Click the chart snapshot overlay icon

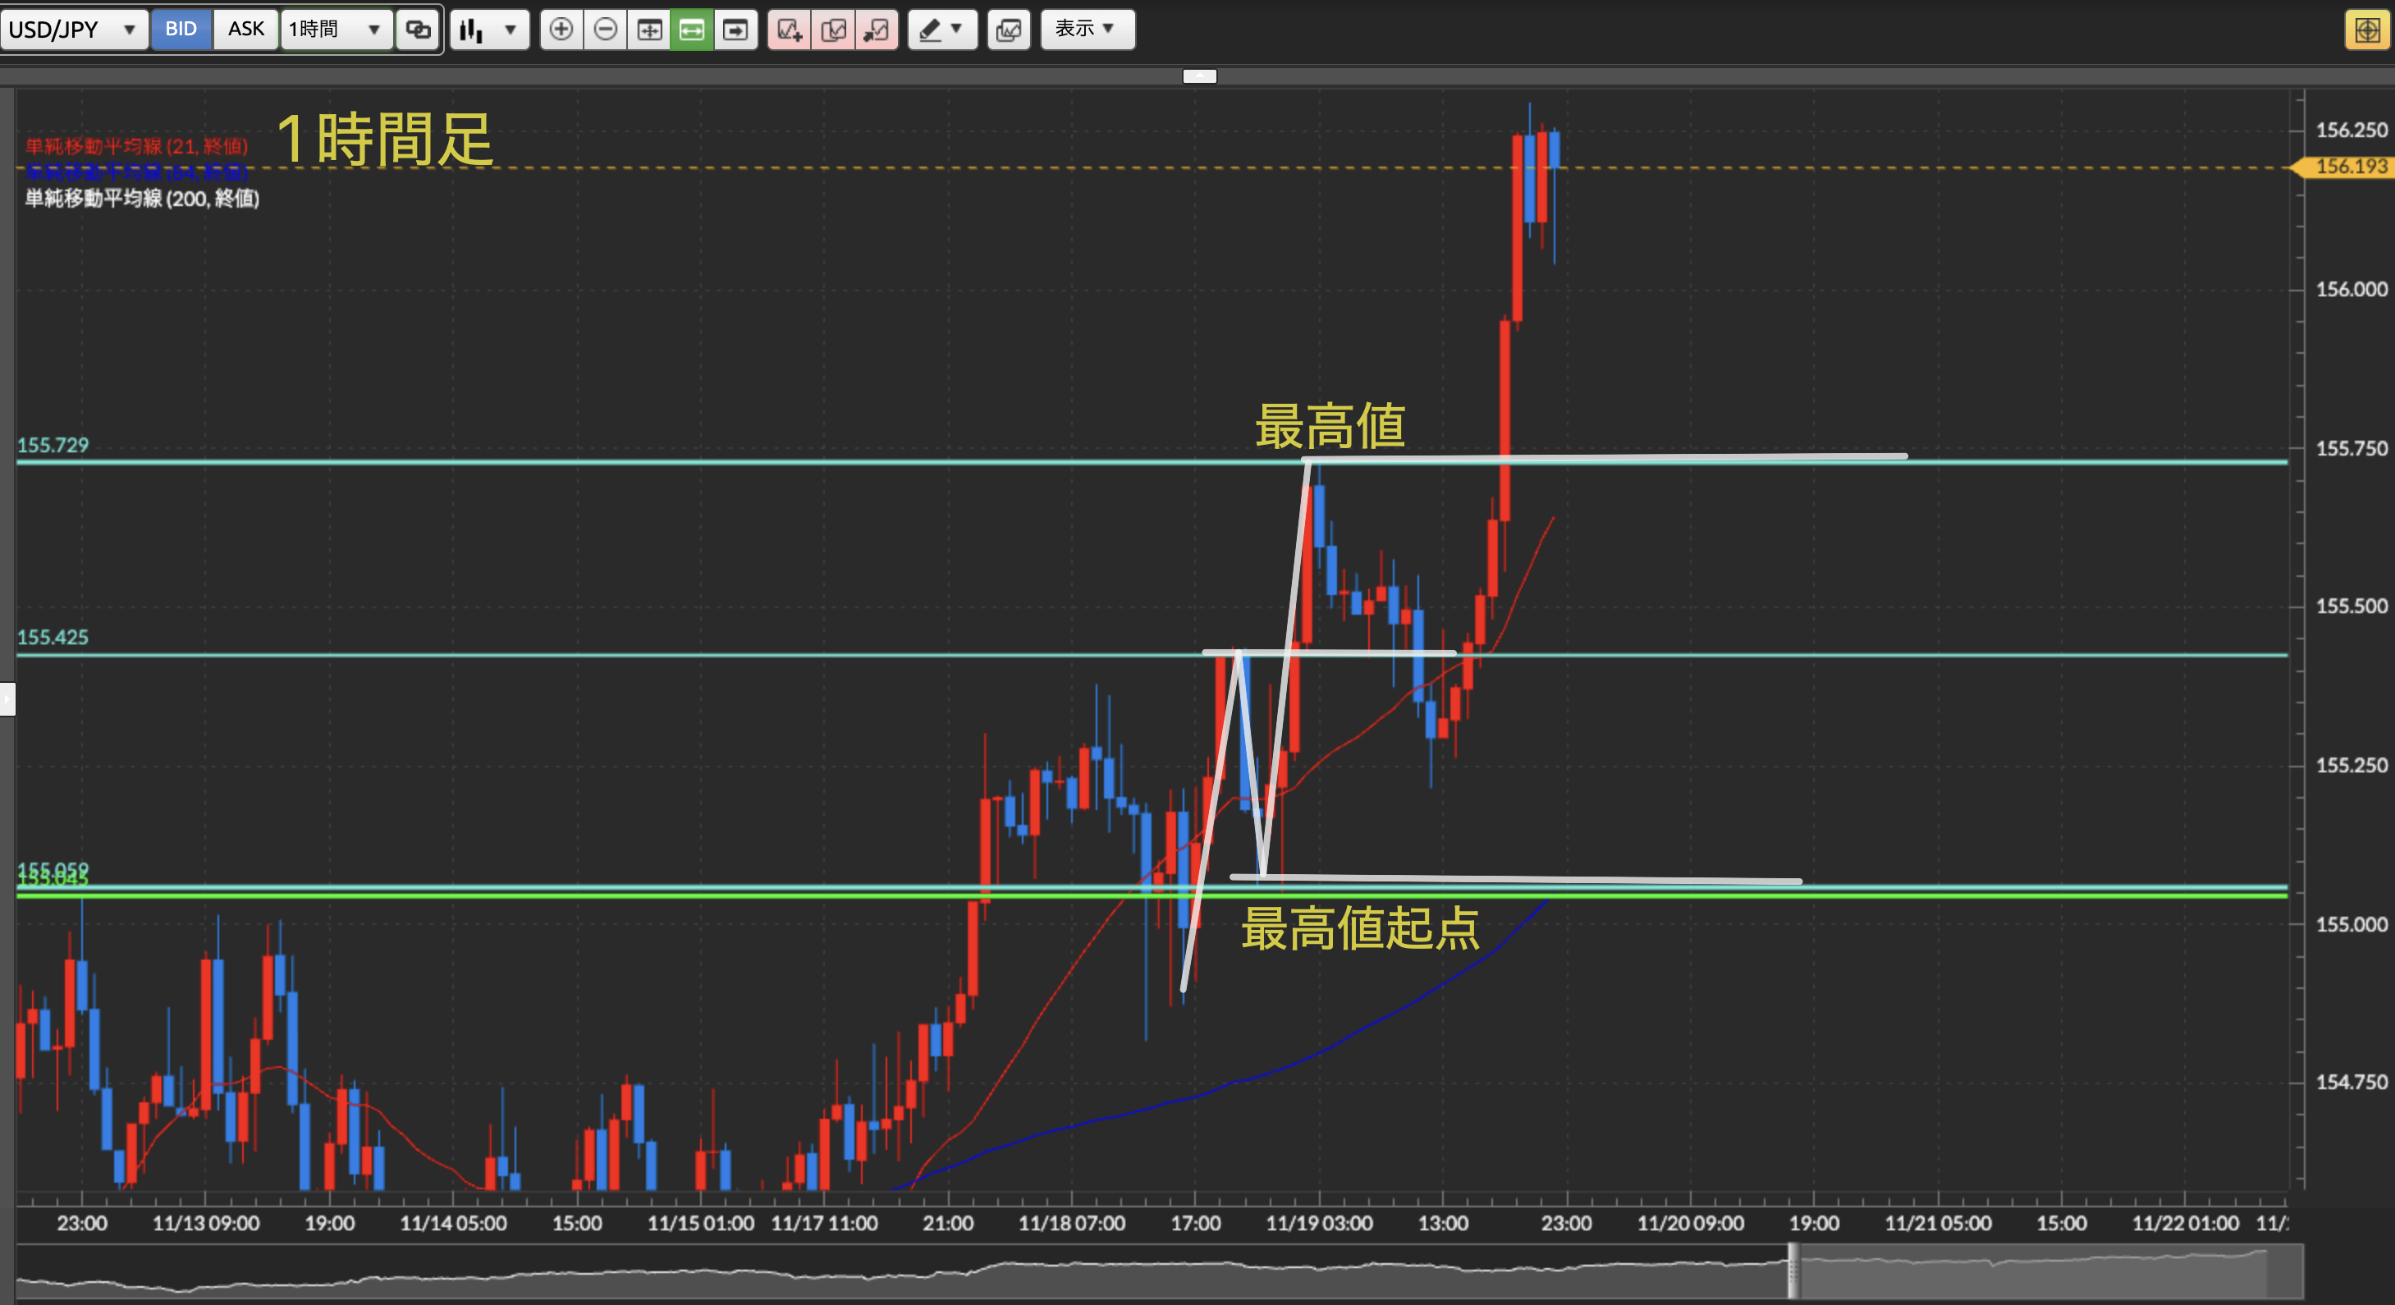tap(1009, 30)
